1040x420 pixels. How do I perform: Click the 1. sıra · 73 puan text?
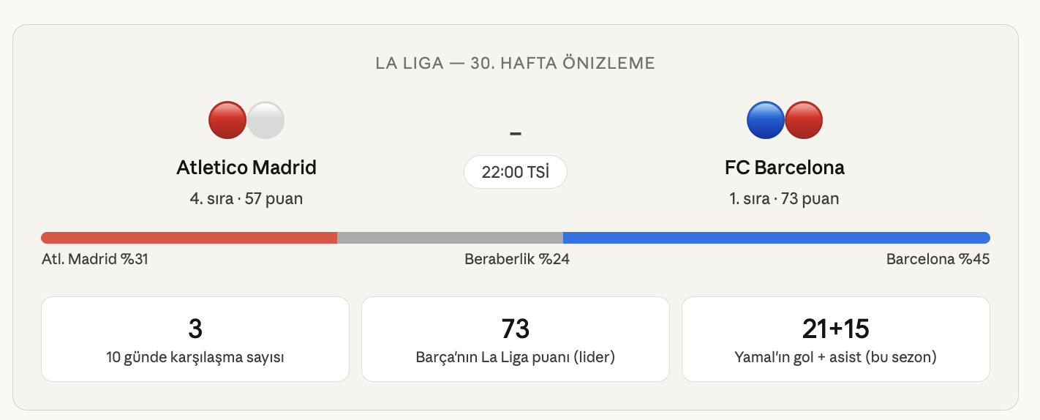point(785,198)
